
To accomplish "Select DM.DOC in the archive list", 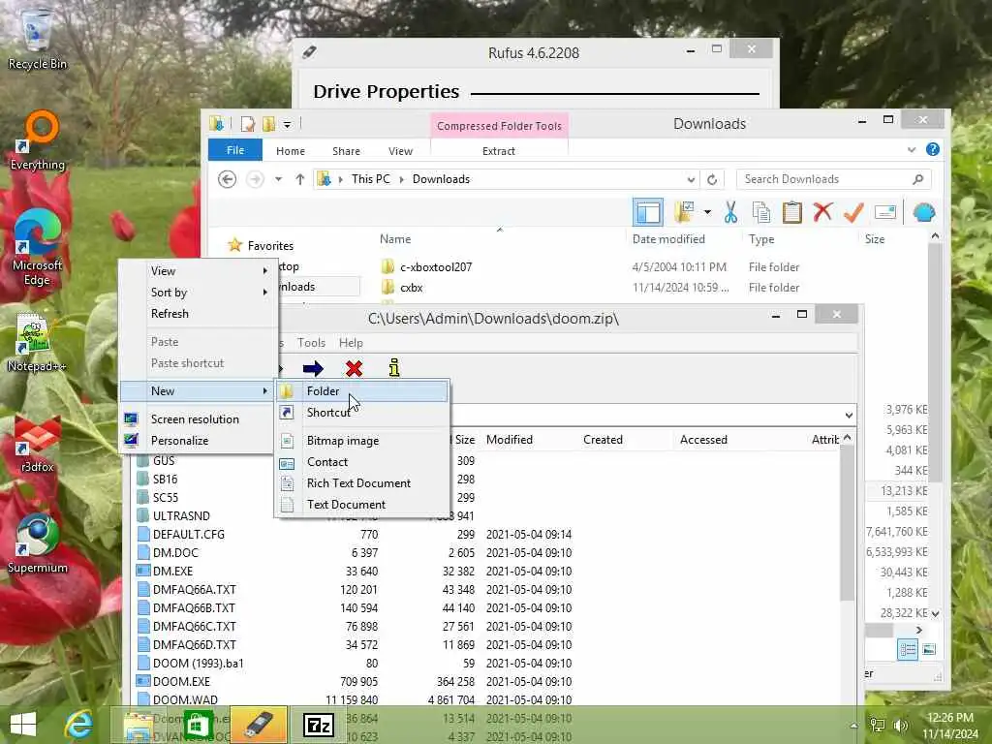I will click(175, 553).
